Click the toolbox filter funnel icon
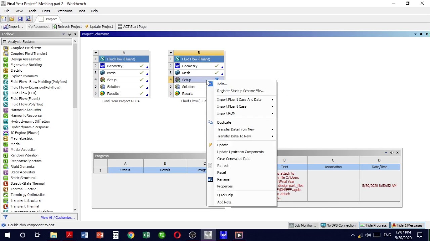This screenshot has width=430, height=241. (x=5, y=217)
